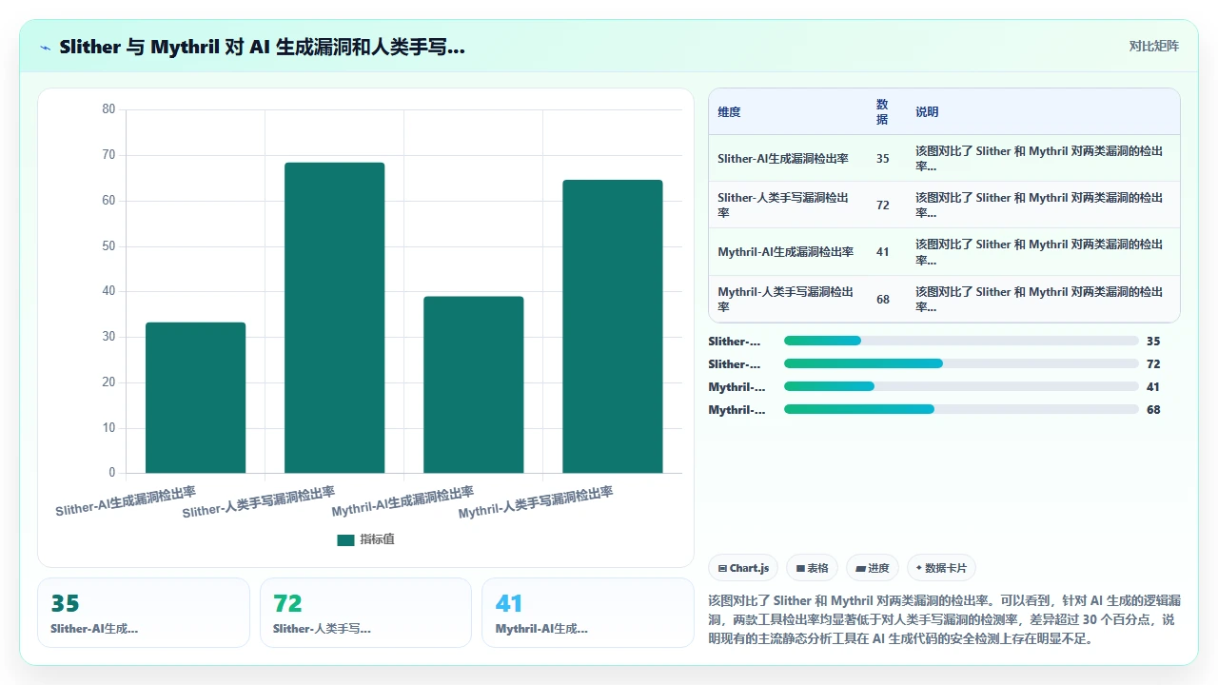Click the 20 tick on the chart y-axis
Viewport: 1218px width, 685px height.
pos(108,382)
